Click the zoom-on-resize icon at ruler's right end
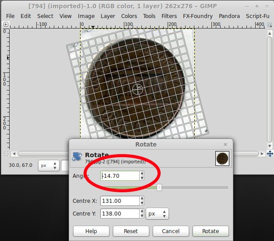The height and width of the screenshot is (241, 274). pyautogui.click(x=270, y=25)
